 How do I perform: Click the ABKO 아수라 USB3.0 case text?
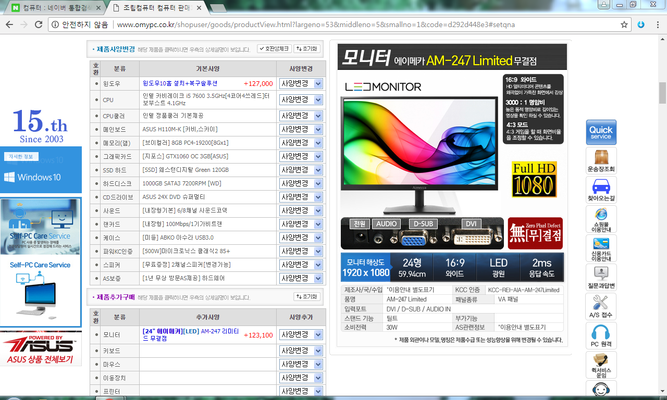178,238
